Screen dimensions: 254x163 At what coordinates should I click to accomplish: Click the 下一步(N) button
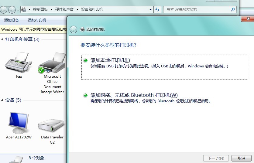click(216, 158)
